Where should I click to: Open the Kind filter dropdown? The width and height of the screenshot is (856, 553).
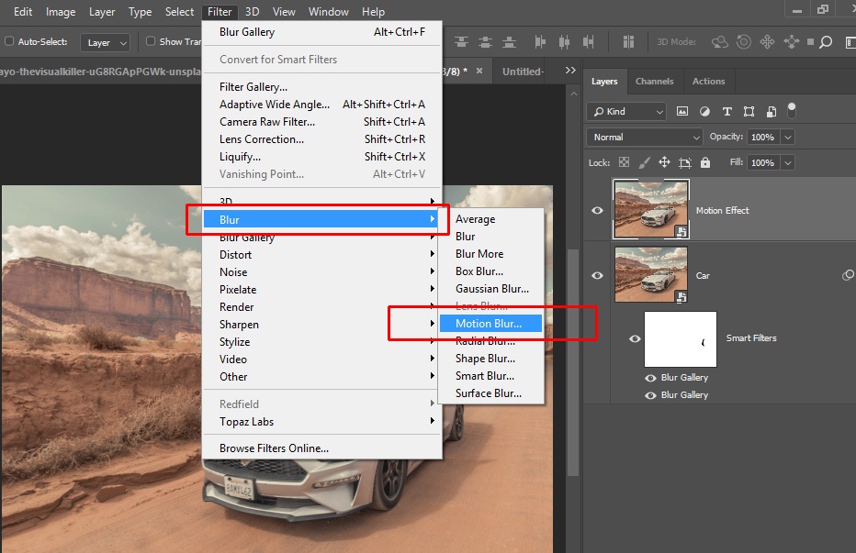(626, 111)
